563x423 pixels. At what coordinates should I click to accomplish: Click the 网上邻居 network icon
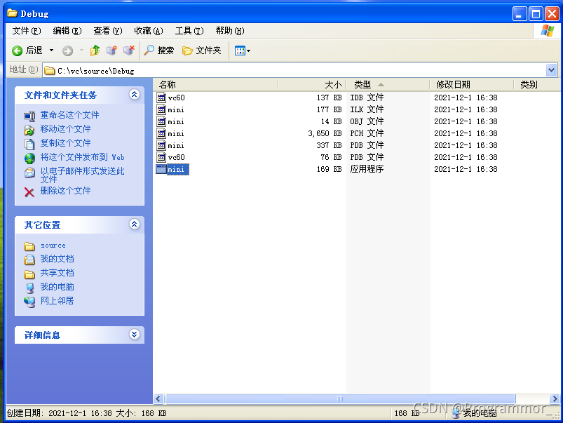[29, 302]
